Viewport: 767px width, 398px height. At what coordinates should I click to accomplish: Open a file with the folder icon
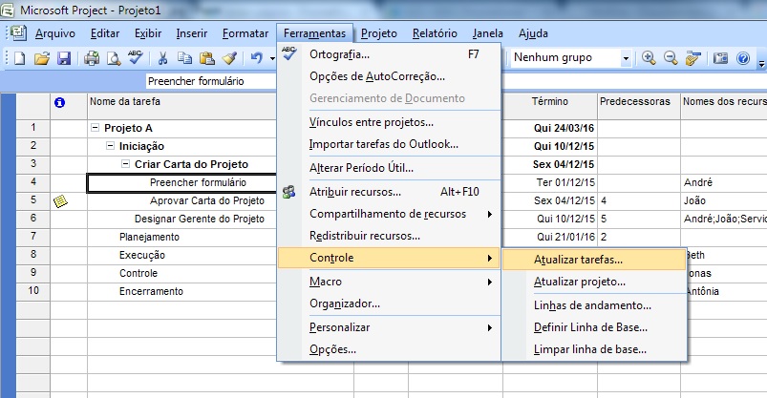click(x=42, y=58)
